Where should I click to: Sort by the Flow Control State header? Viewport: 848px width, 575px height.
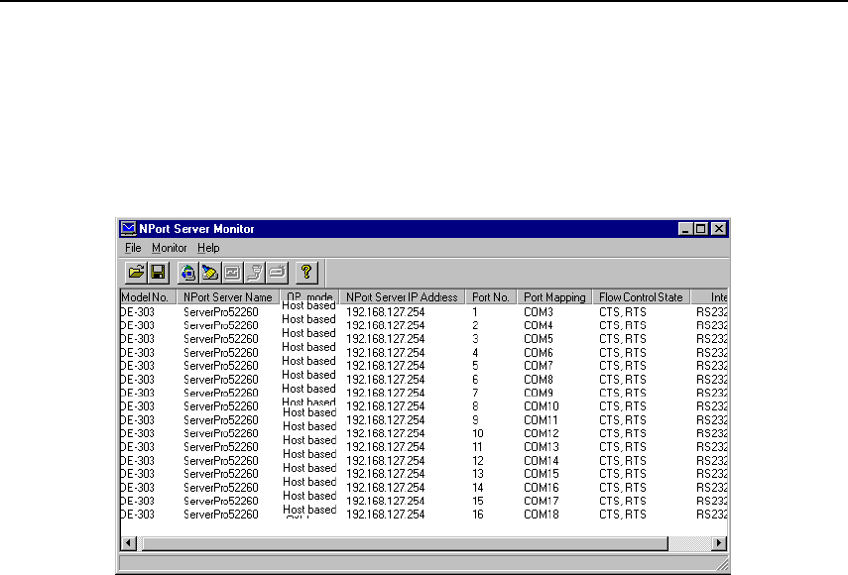tap(641, 297)
